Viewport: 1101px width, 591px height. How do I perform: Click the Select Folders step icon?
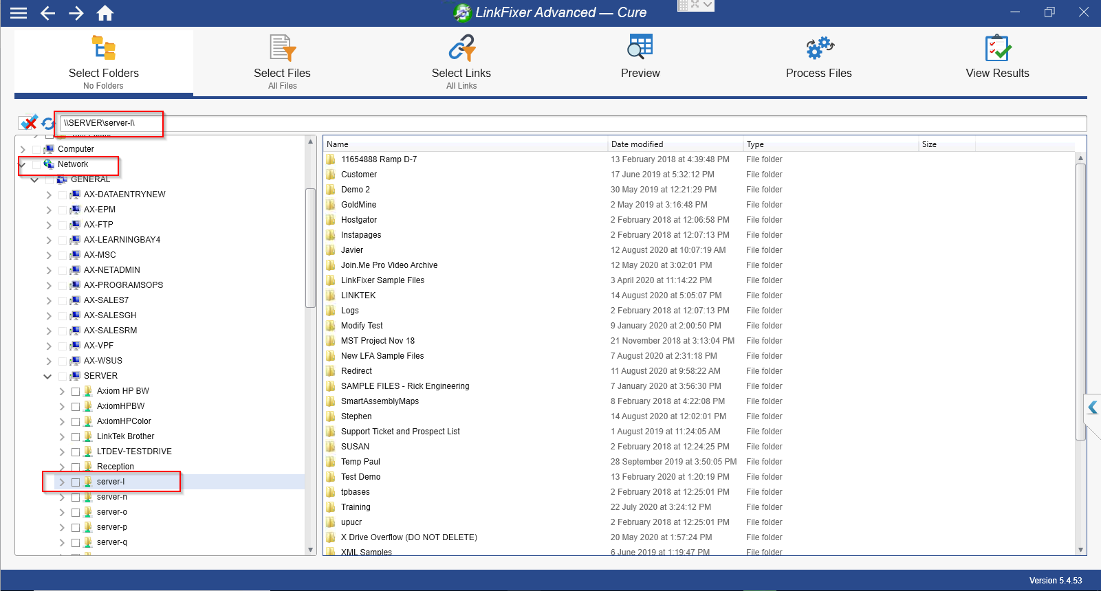[x=104, y=48]
